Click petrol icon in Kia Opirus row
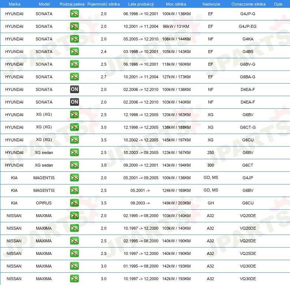 pyautogui.click(x=74, y=203)
